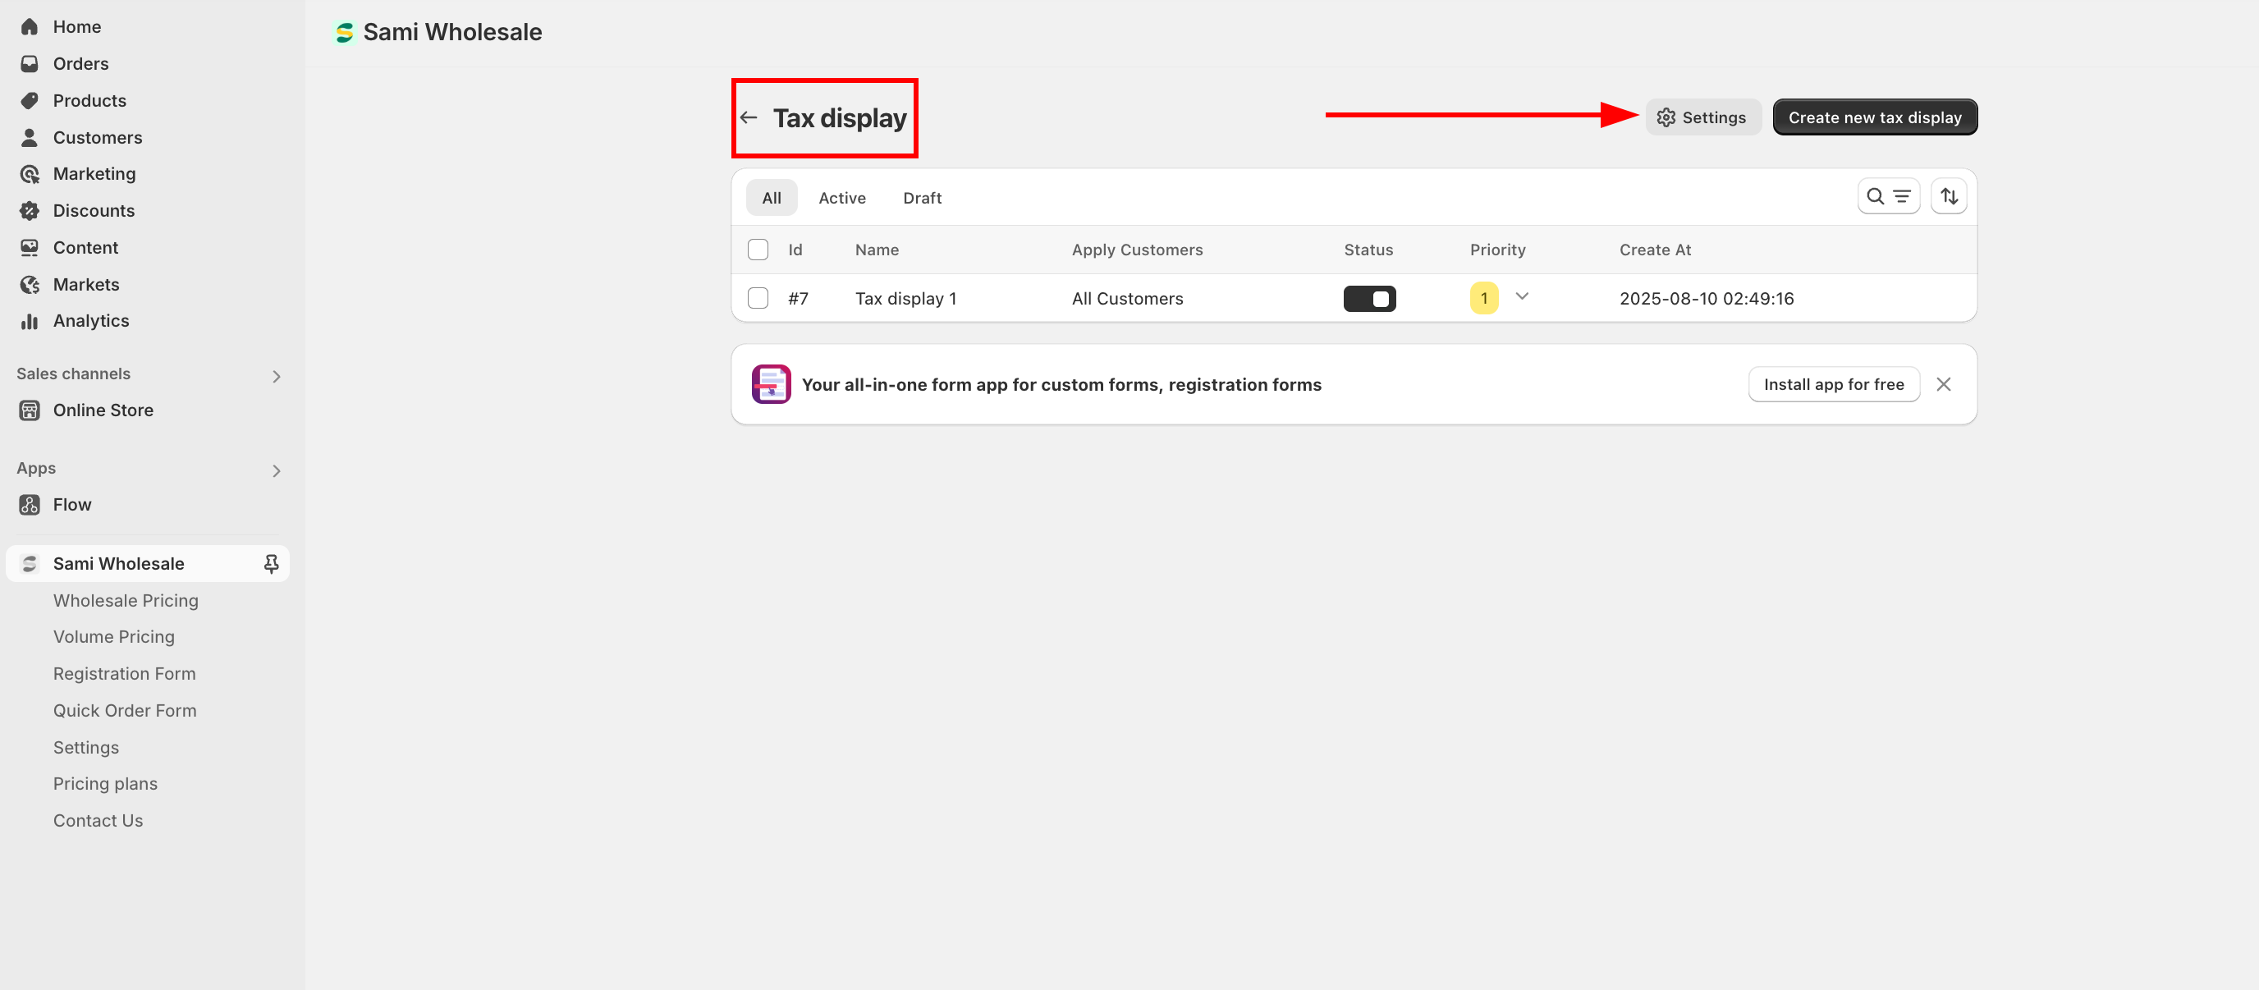2259x990 pixels.
Task: Open search and filter for tax displays
Action: pyautogui.click(x=1888, y=196)
